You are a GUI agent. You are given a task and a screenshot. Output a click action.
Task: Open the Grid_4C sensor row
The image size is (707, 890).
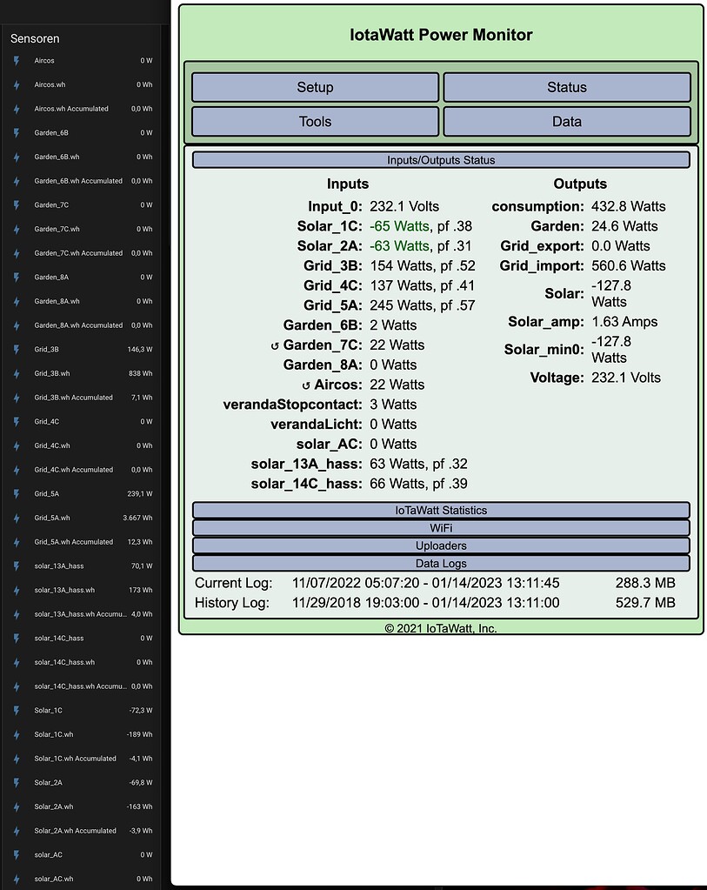click(83, 422)
